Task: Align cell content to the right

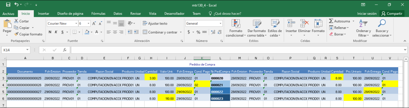Action: pos(121,32)
